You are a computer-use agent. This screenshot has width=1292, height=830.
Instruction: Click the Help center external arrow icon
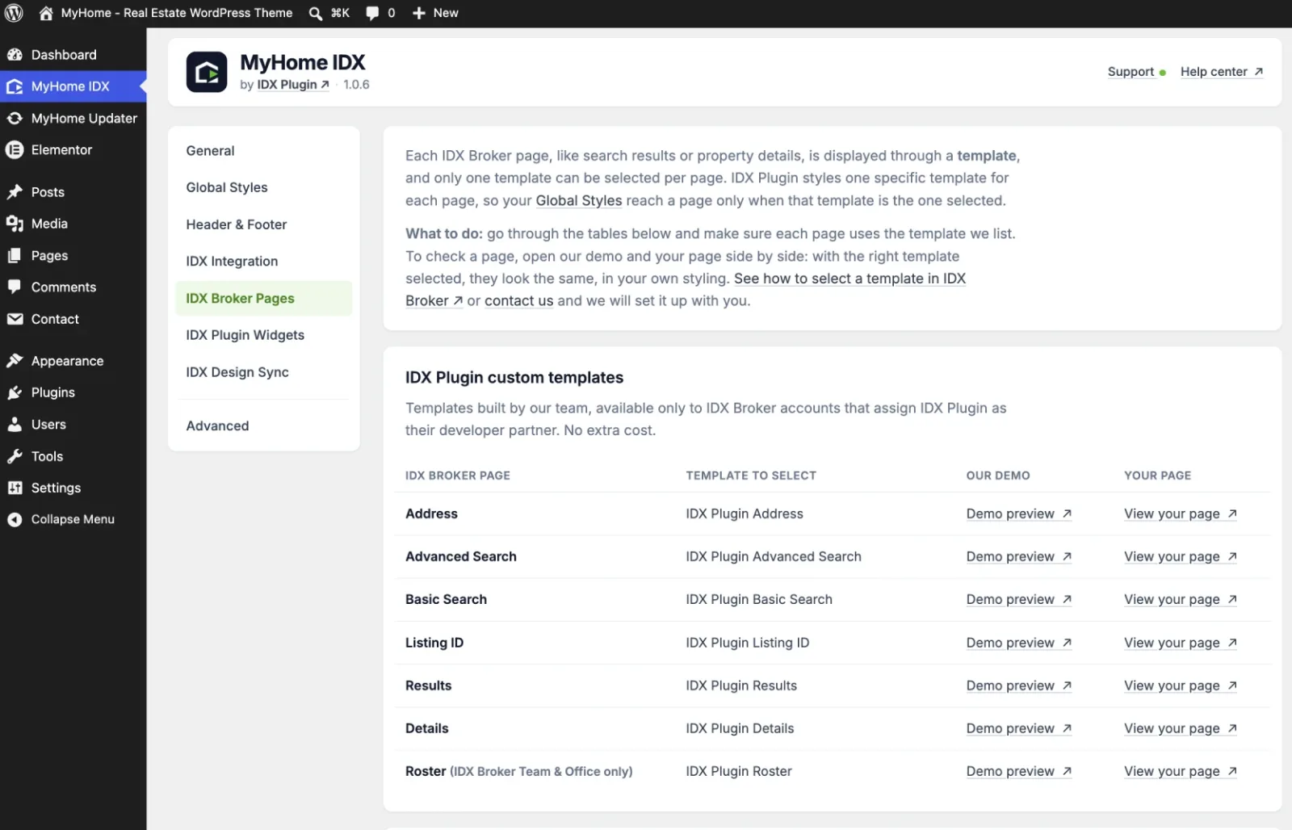(1258, 72)
